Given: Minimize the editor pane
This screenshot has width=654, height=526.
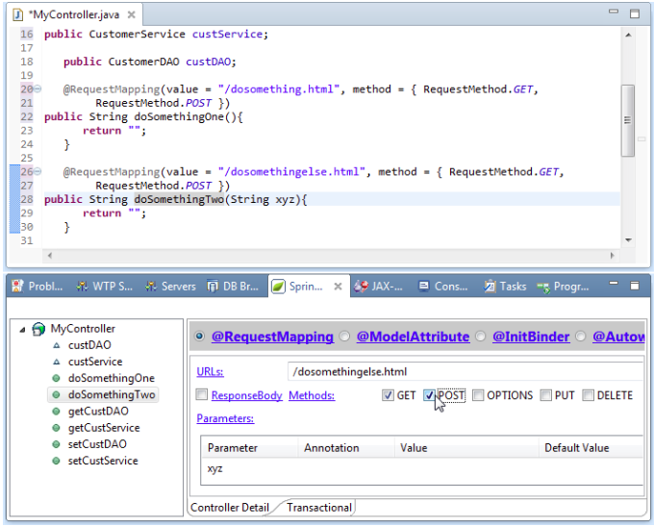Looking at the screenshot, I should pyautogui.click(x=614, y=12).
